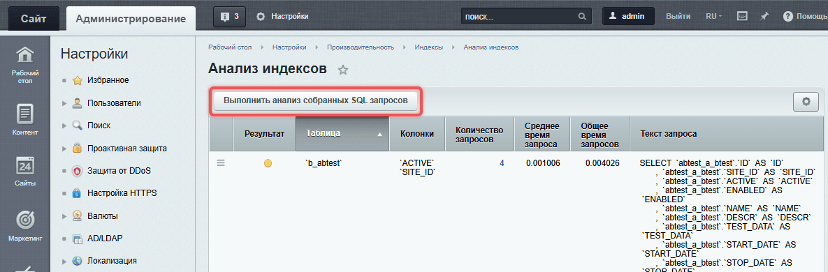Expand the AD/LDAP tree node

click(x=64, y=239)
